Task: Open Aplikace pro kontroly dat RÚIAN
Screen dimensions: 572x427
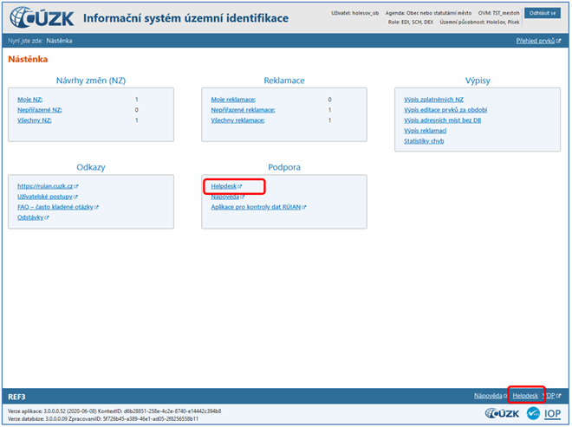Action: 257,207
